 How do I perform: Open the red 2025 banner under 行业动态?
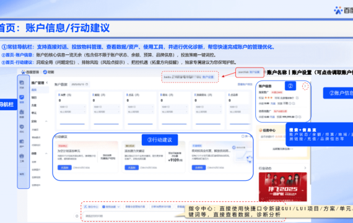click(283, 186)
